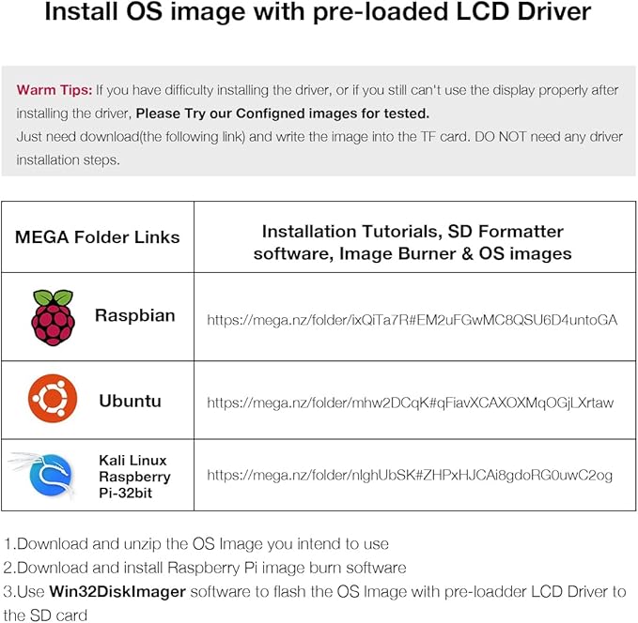
Task: Click the installation steps line in tips box
Action: coord(68,160)
